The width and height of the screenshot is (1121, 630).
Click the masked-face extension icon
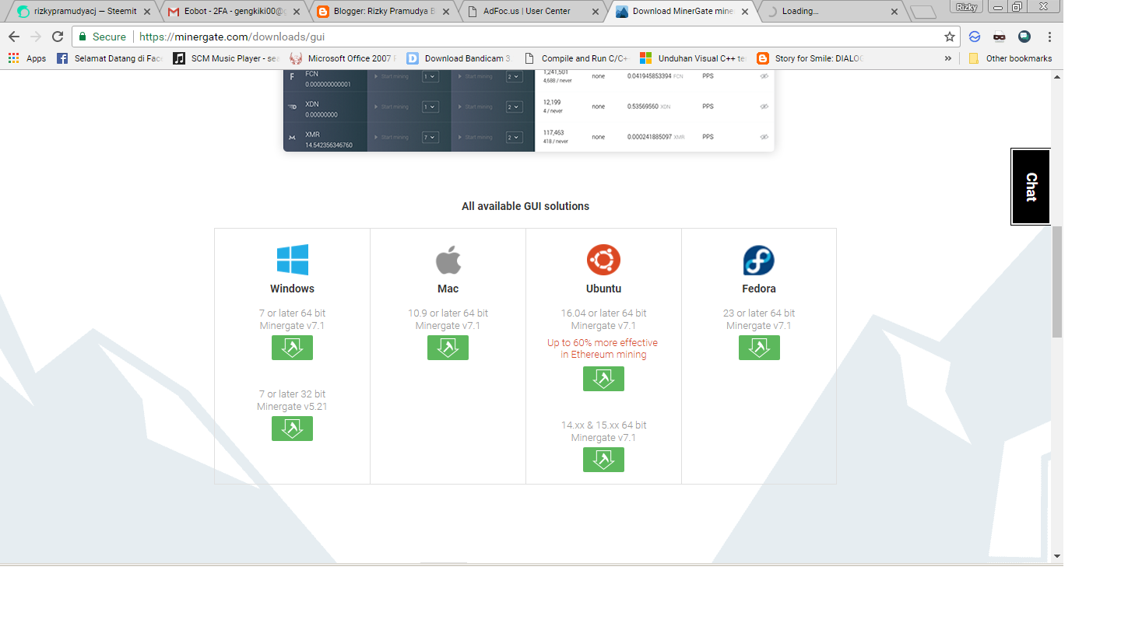[1000, 37]
